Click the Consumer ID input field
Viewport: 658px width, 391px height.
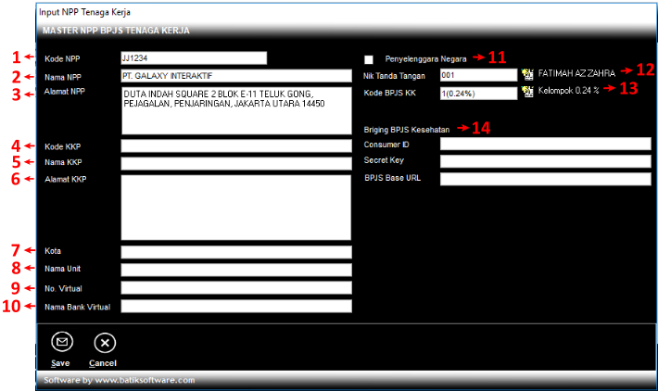click(545, 145)
